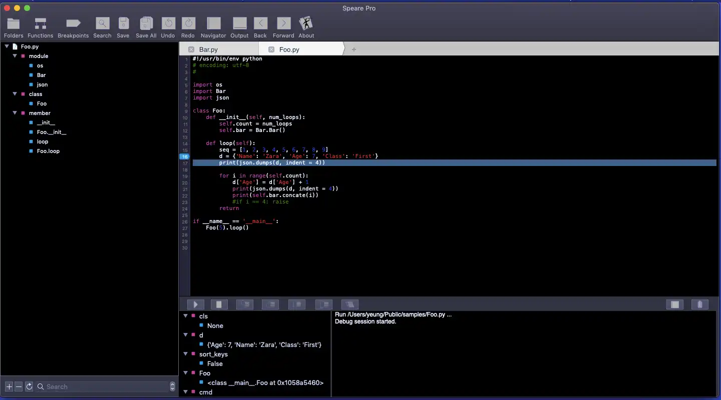The image size is (721, 400).
Task: Toggle the breakpoint marker on line 16
Action: tap(185, 156)
